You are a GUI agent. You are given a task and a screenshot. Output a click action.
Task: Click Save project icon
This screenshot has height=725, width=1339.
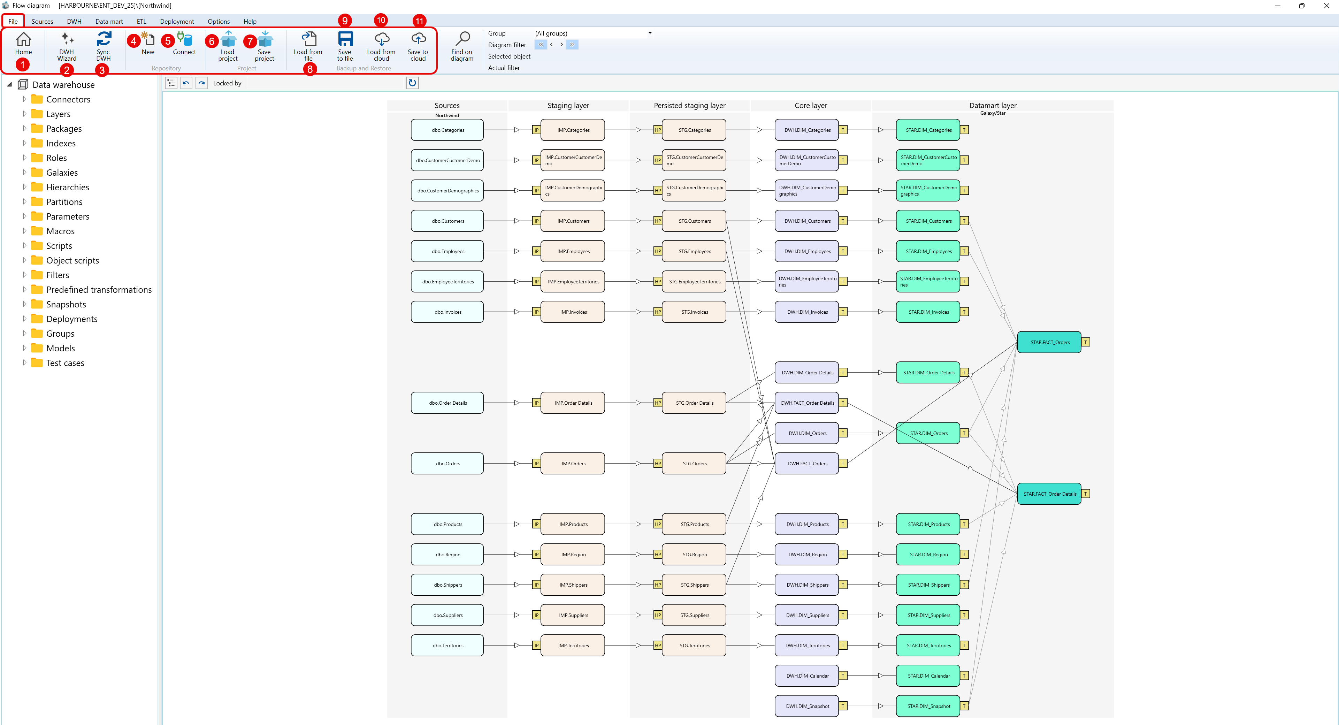265,39
